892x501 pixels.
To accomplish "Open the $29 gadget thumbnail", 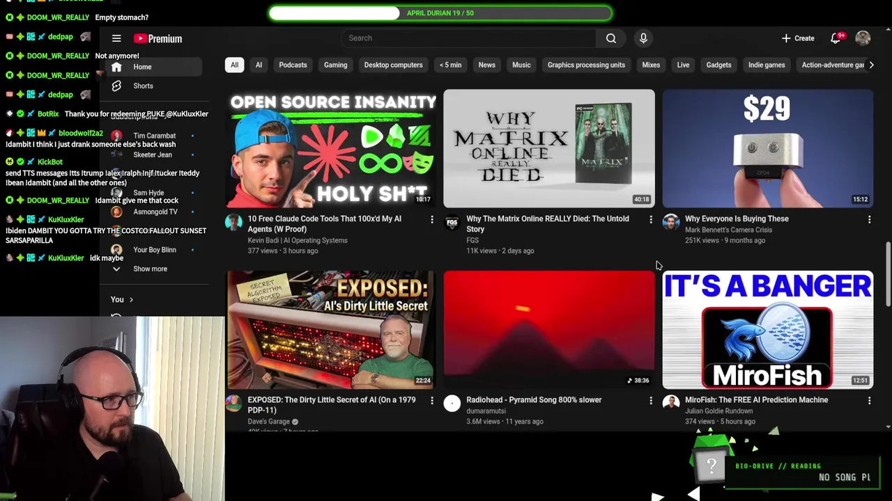I will pyautogui.click(x=768, y=148).
